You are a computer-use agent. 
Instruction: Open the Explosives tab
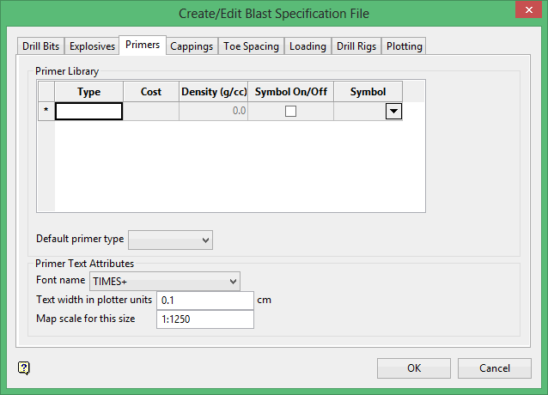(x=92, y=46)
